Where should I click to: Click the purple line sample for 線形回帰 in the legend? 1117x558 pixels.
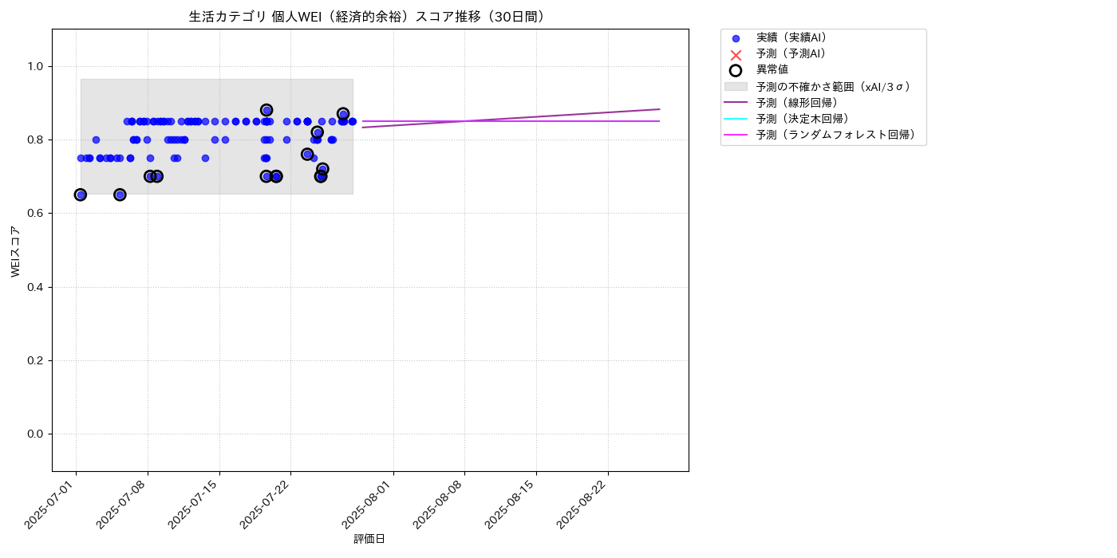point(736,102)
